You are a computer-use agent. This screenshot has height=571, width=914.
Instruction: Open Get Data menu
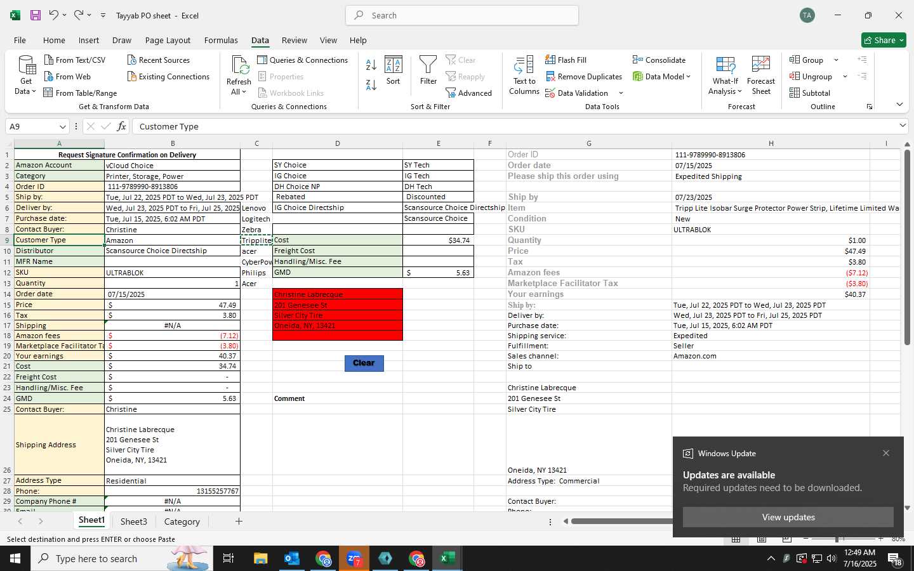[26, 75]
